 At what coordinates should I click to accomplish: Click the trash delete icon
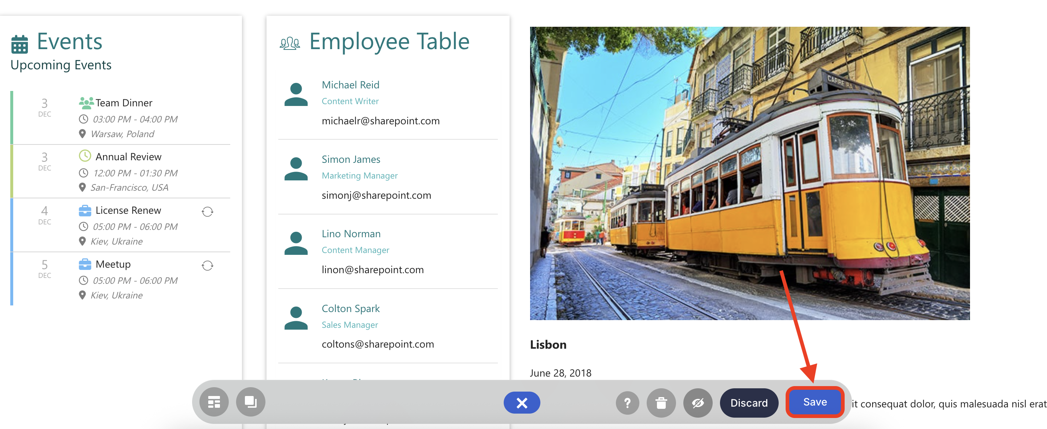tap(661, 403)
